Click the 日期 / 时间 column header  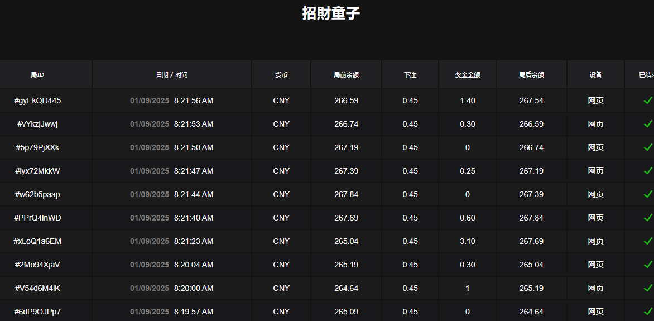tap(172, 75)
